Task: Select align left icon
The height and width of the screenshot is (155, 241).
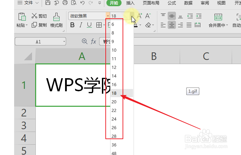Action: click(x=163, y=25)
